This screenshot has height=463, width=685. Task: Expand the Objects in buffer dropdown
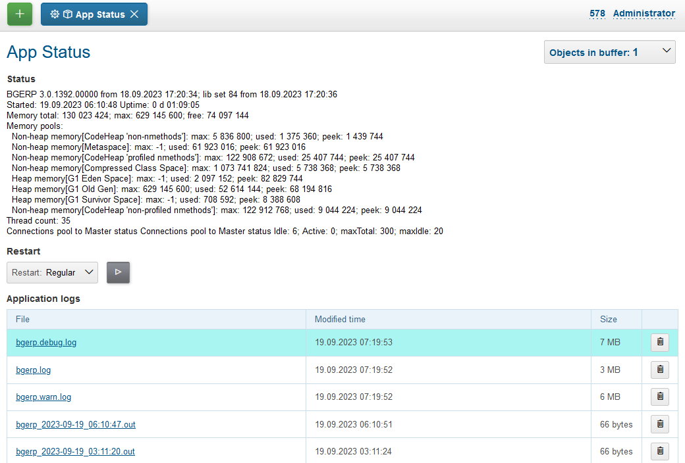609,52
